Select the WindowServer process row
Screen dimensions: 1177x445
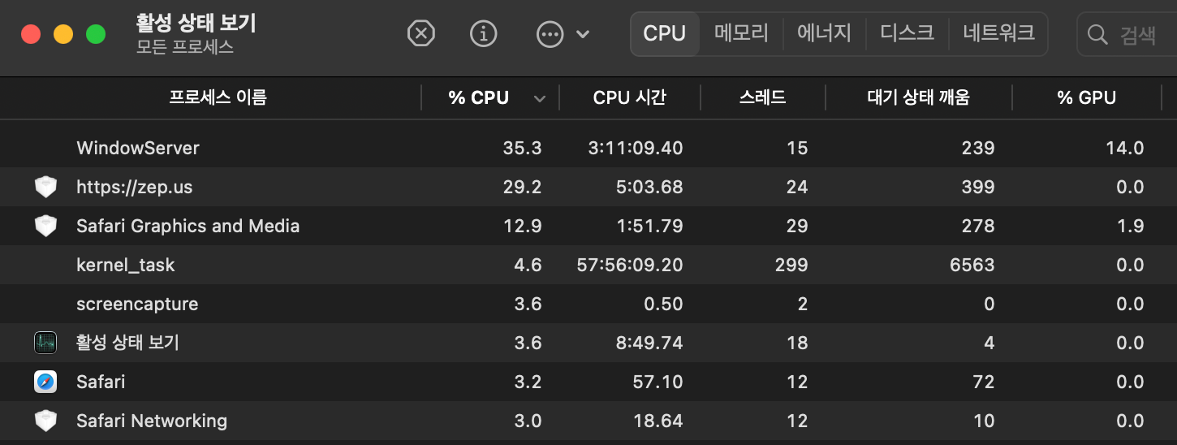tap(588, 148)
